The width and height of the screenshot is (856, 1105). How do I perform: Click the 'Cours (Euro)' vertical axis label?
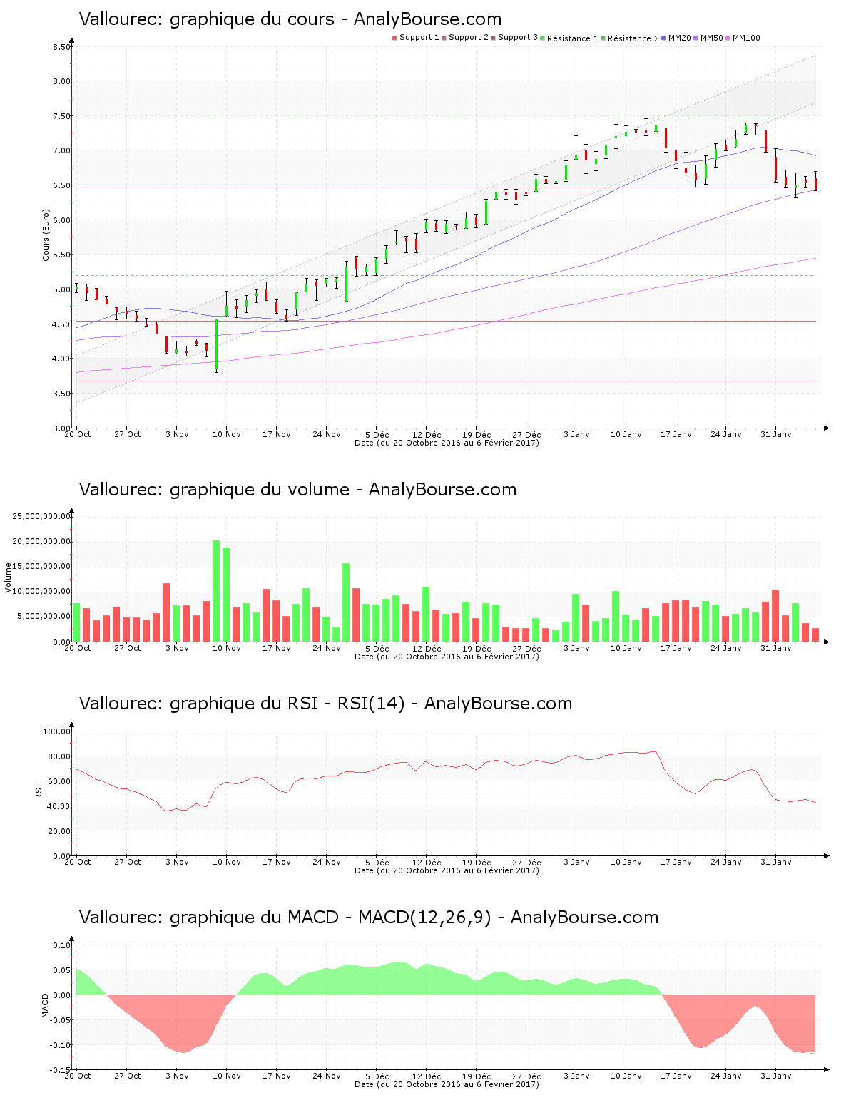pyautogui.click(x=46, y=235)
